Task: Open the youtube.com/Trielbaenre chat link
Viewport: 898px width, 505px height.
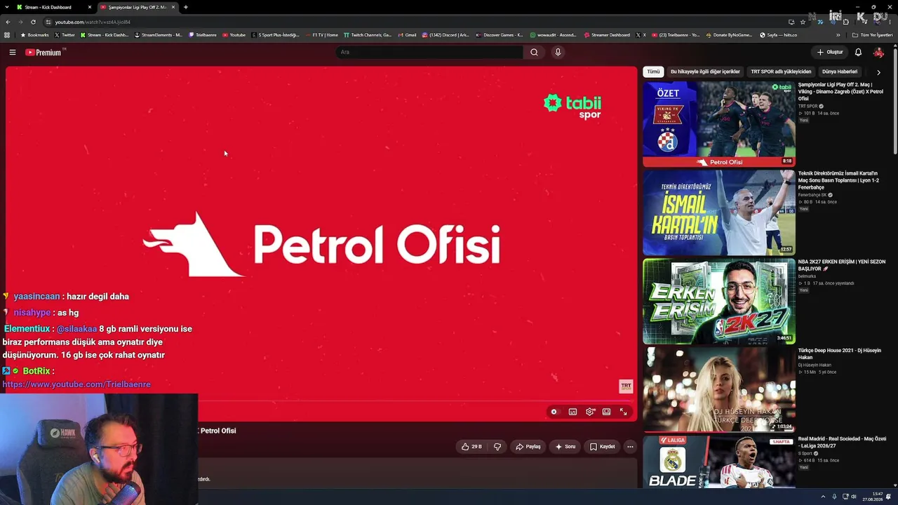Action: [x=76, y=384]
